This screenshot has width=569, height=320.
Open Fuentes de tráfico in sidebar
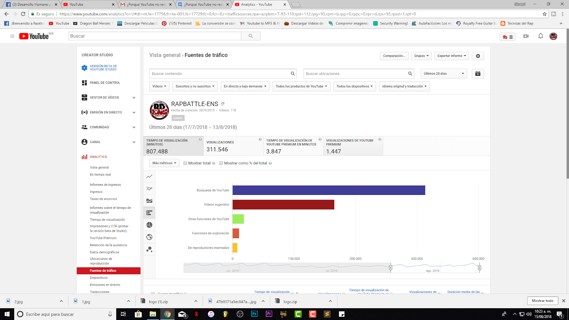pos(108,271)
